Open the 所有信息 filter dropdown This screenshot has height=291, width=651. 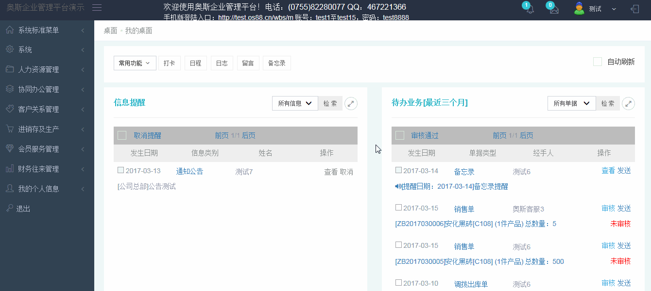click(295, 103)
